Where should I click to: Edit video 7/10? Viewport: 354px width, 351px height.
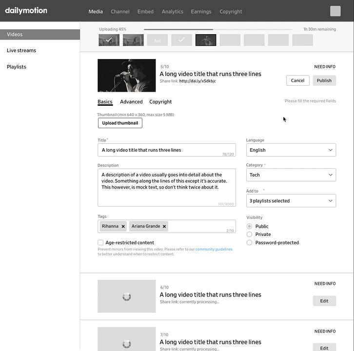coord(324,348)
